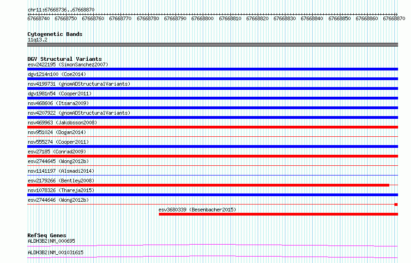This screenshot has height=263, width=411.
Task: Open nsv1141197 (Alsmadi2014) label
Action: point(61,171)
